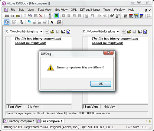Toggle BIN binary comparison mode
Screen dimensions: 154x131
(x=136, y=16)
